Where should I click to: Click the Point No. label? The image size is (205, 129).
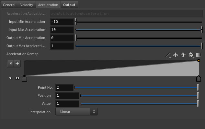(45, 87)
